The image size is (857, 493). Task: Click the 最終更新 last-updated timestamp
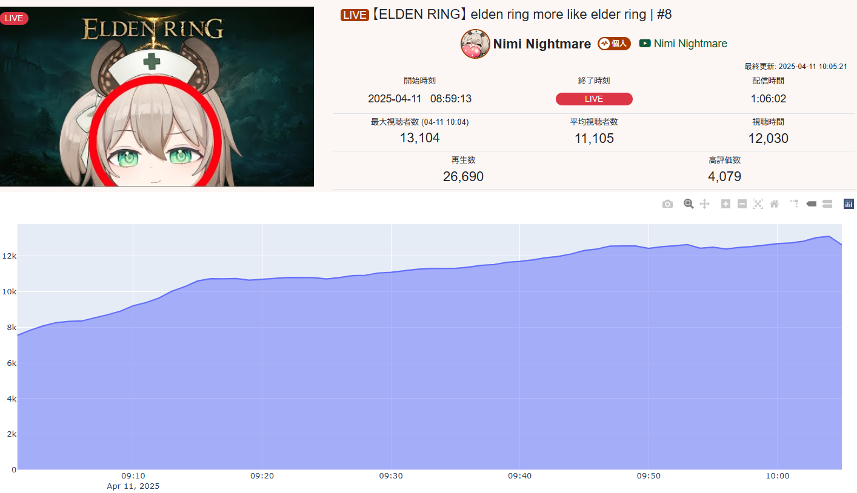pyautogui.click(x=796, y=67)
